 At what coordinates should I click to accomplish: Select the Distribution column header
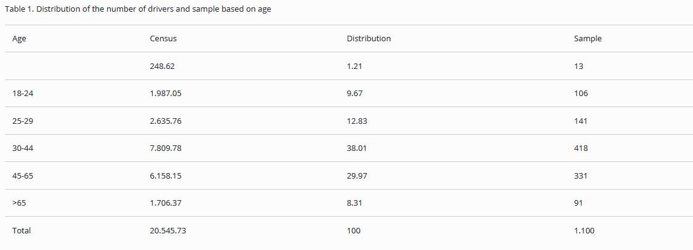(x=369, y=39)
